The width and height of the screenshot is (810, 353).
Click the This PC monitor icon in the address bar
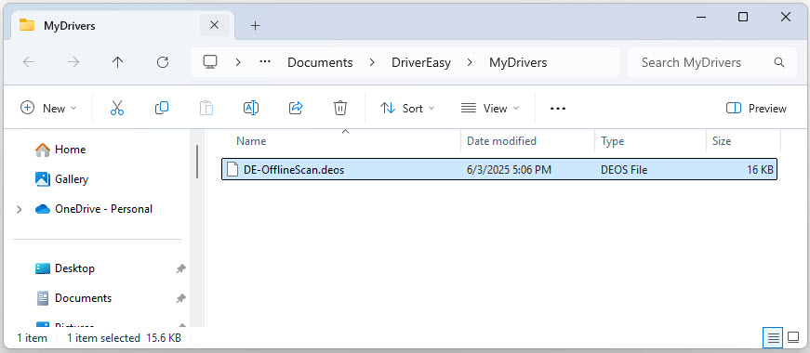point(210,62)
